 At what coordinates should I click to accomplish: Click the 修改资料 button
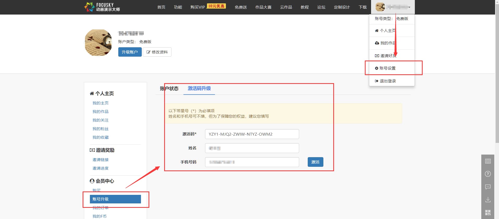(x=157, y=52)
